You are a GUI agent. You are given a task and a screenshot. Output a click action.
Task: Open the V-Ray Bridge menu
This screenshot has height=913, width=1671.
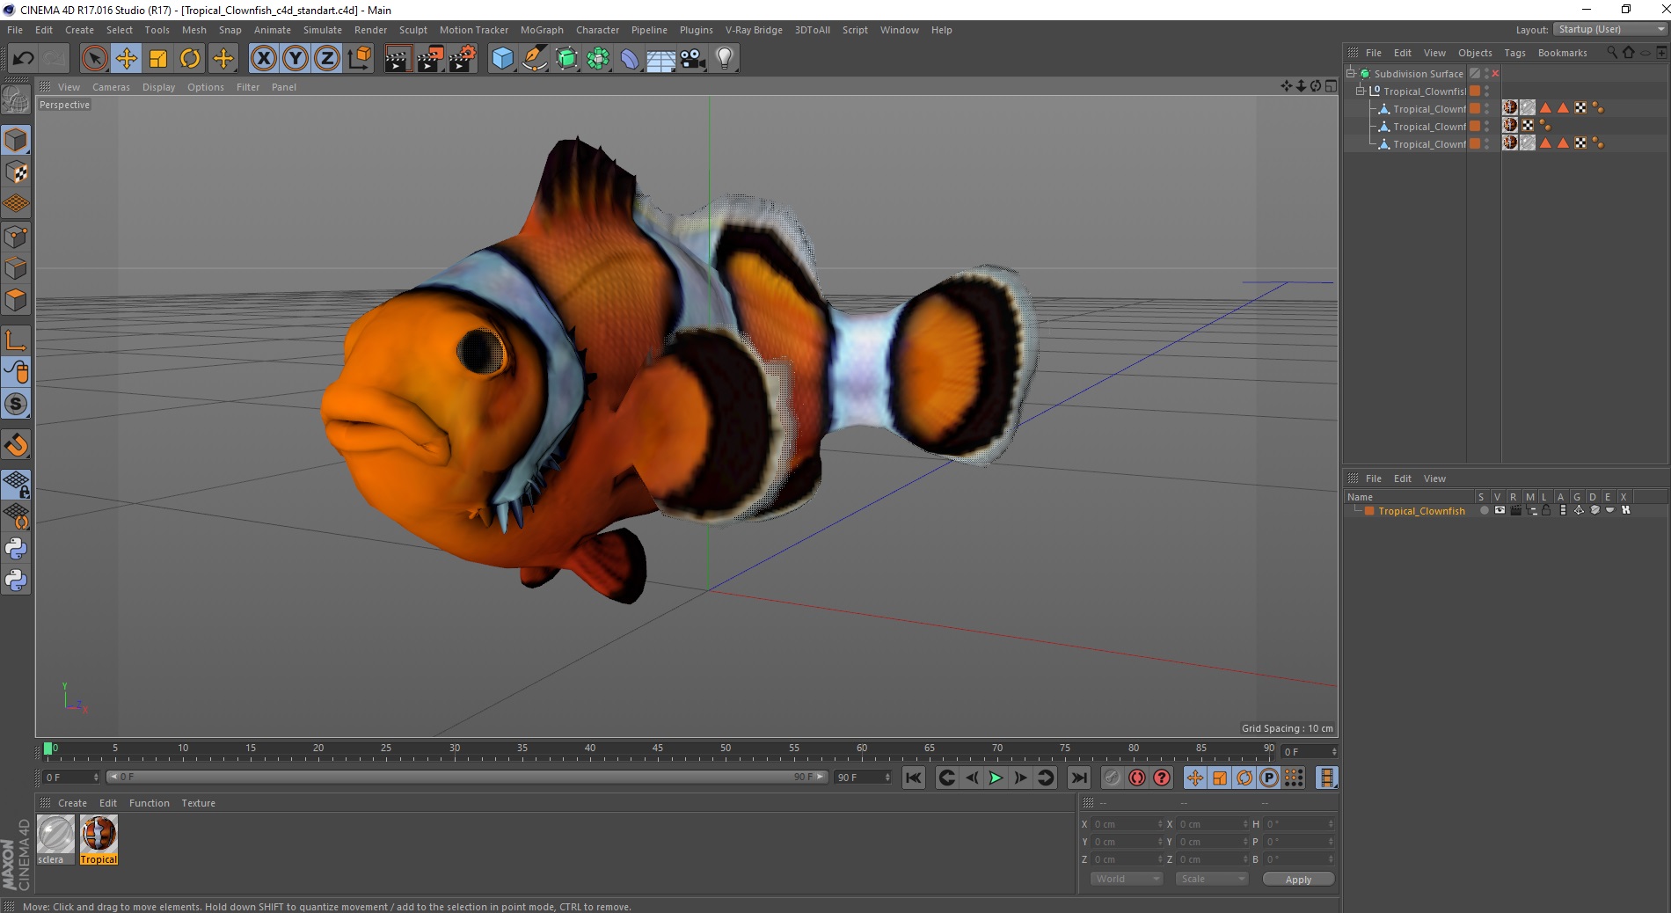754,30
